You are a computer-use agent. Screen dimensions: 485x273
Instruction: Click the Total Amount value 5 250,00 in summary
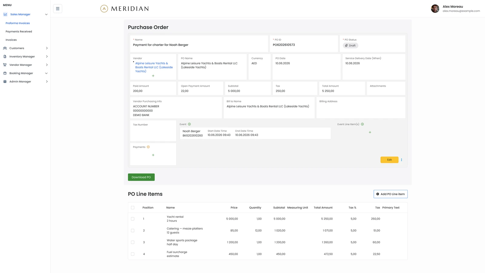click(x=328, y=91)
